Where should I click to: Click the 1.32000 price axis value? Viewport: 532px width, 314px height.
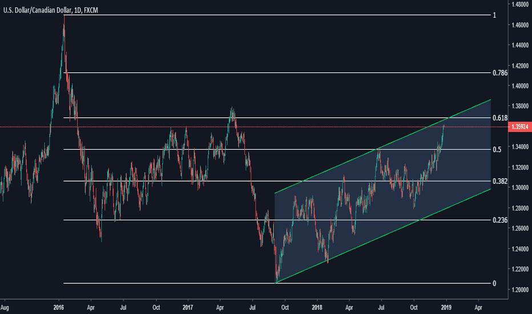tap(520, 167)
